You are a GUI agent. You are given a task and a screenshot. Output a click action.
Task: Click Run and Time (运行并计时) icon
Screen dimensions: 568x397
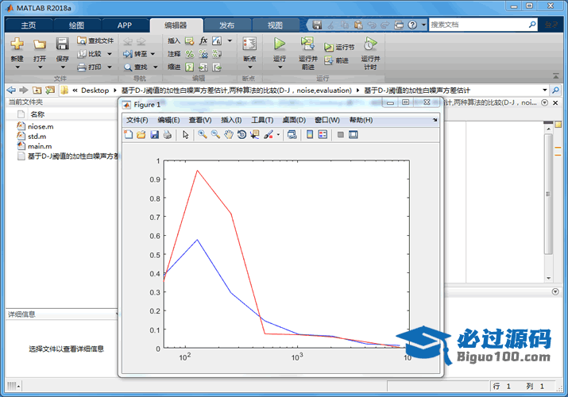[x=370, y=44]
